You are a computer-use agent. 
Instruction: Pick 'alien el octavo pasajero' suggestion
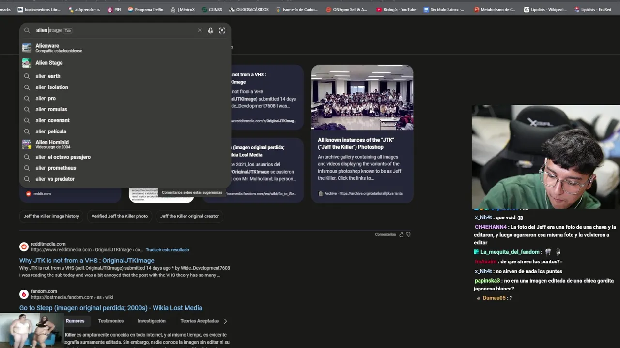click(x=125, y=157)
